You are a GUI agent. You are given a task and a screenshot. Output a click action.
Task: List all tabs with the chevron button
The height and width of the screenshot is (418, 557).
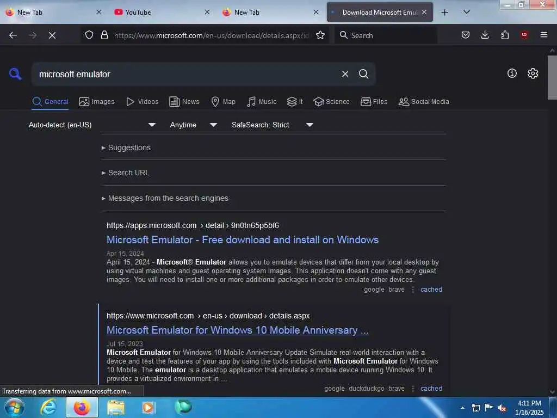(467, 12)
